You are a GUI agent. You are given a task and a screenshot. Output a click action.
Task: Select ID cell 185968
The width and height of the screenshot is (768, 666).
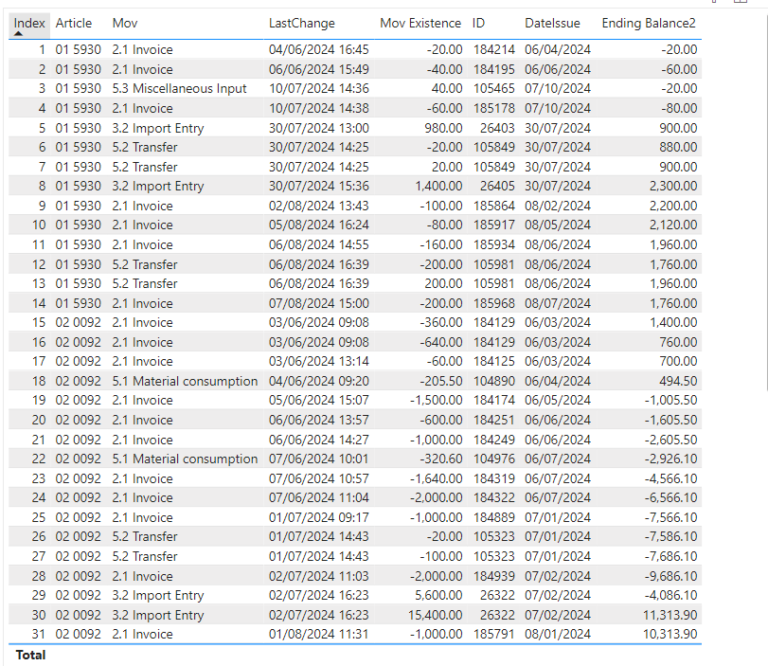tap(493, 303)
